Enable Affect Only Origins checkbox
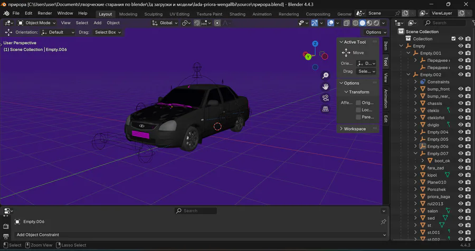The image size is (475, 251). pyautogui.click(x=358, y=103)
